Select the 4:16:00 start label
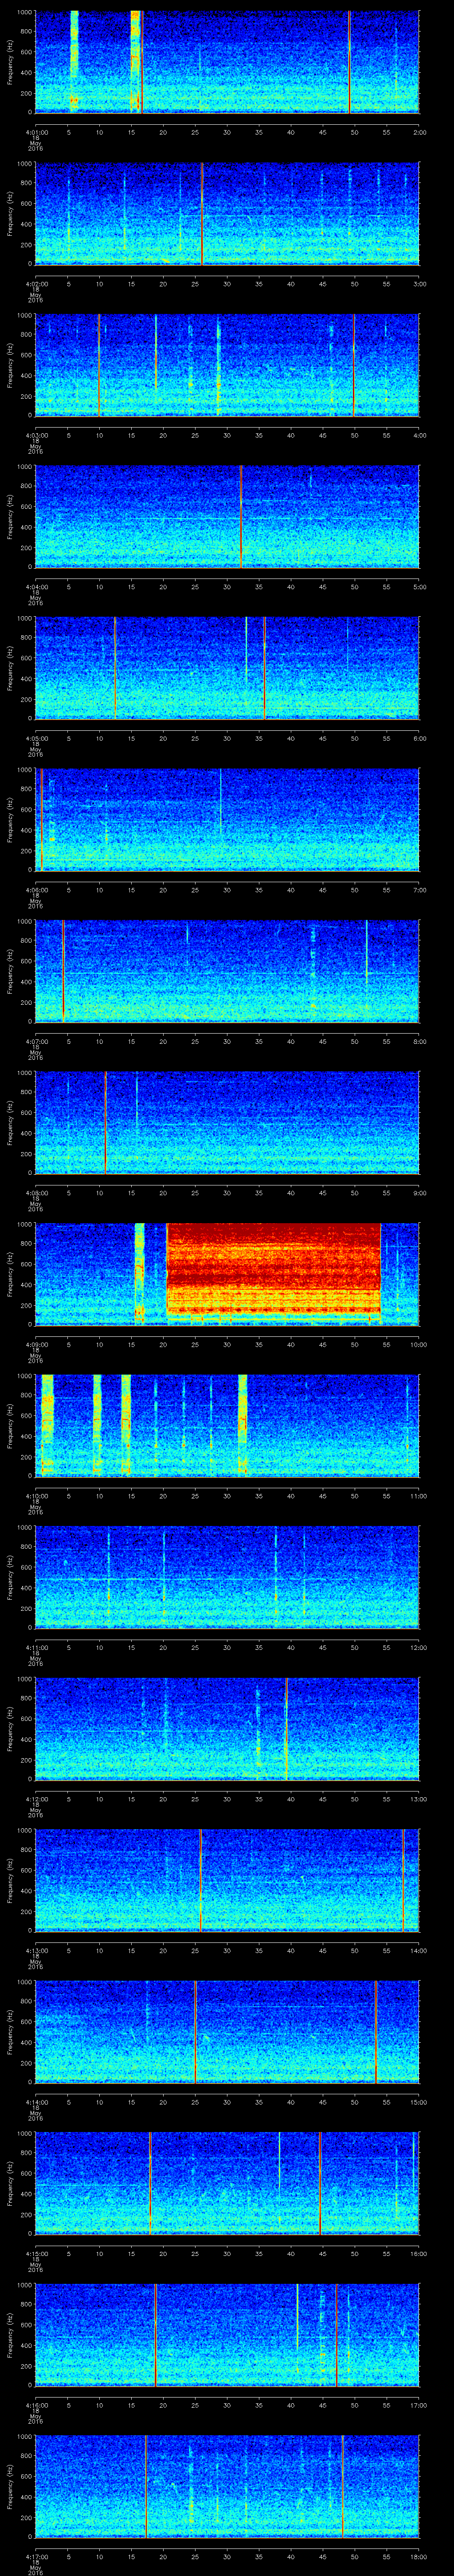 36,2404
